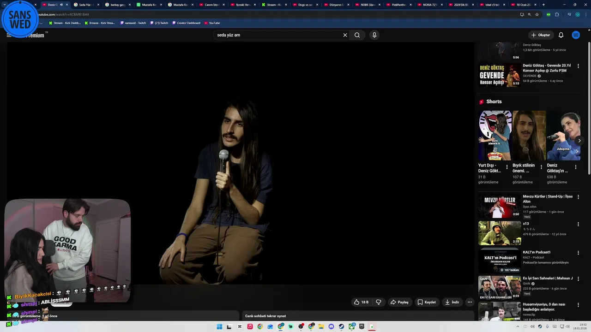
Task: Click the Shorts section heading
Action: 494,101
